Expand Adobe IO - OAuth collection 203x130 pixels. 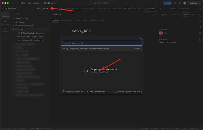13,18
